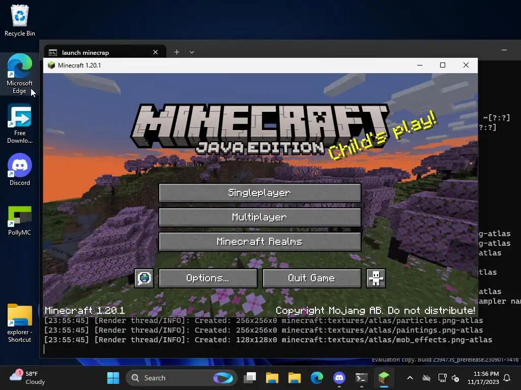Image resolution: width=521 pixels, height=390 pixels.
Task: Click the taskbar Search box
Action: [181, 378]
